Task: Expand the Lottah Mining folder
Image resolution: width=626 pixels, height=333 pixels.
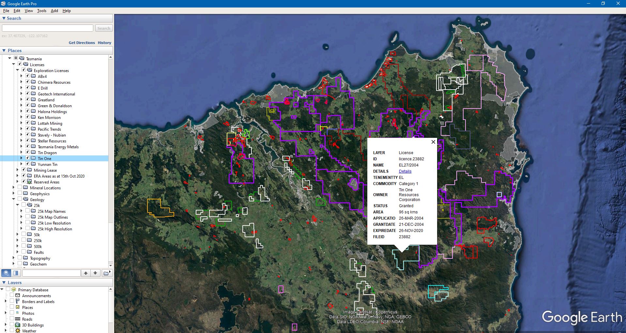Action: tap(22, 123)
